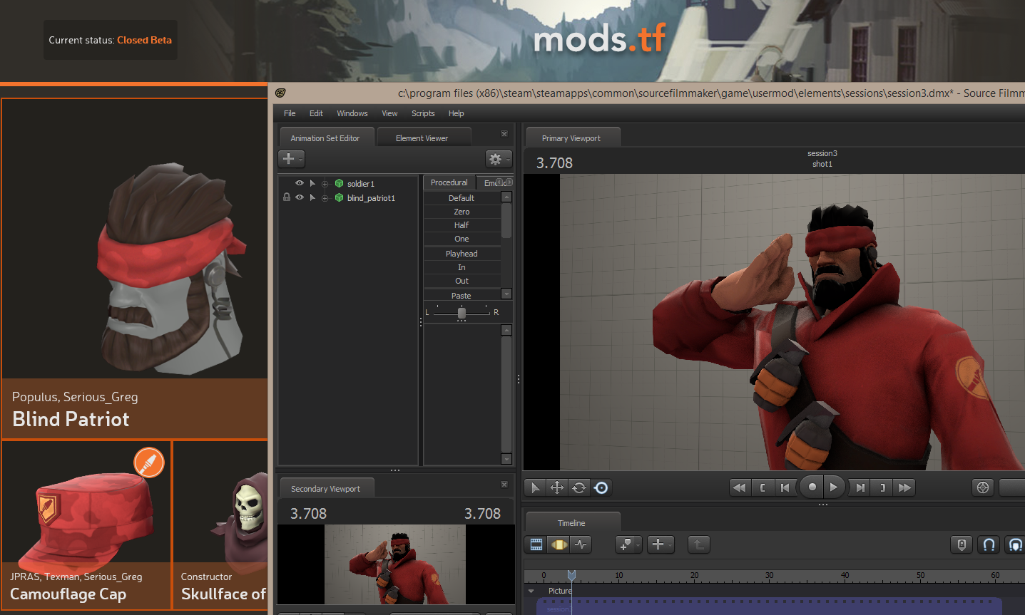The width and height of the screenshot is (1025, 615).
Task: Collapse the Picture track in the timeline
Action: 531,591
